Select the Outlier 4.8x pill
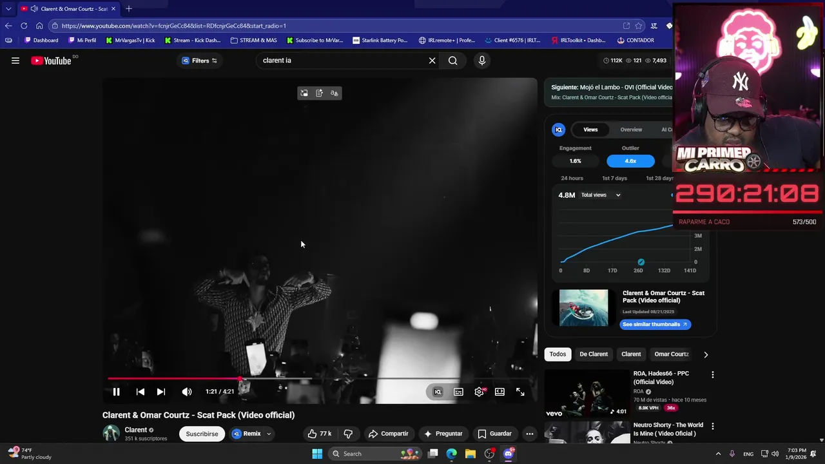825x464 pixels. pos(630,161)
